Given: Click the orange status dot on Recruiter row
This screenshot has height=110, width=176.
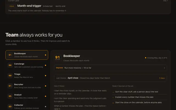Looking at the screenshot, I should (45, 86).
